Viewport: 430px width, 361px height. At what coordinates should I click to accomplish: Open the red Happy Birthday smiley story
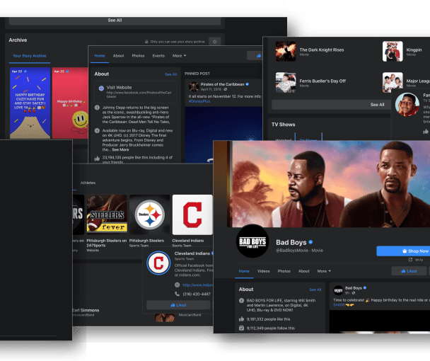70,103
